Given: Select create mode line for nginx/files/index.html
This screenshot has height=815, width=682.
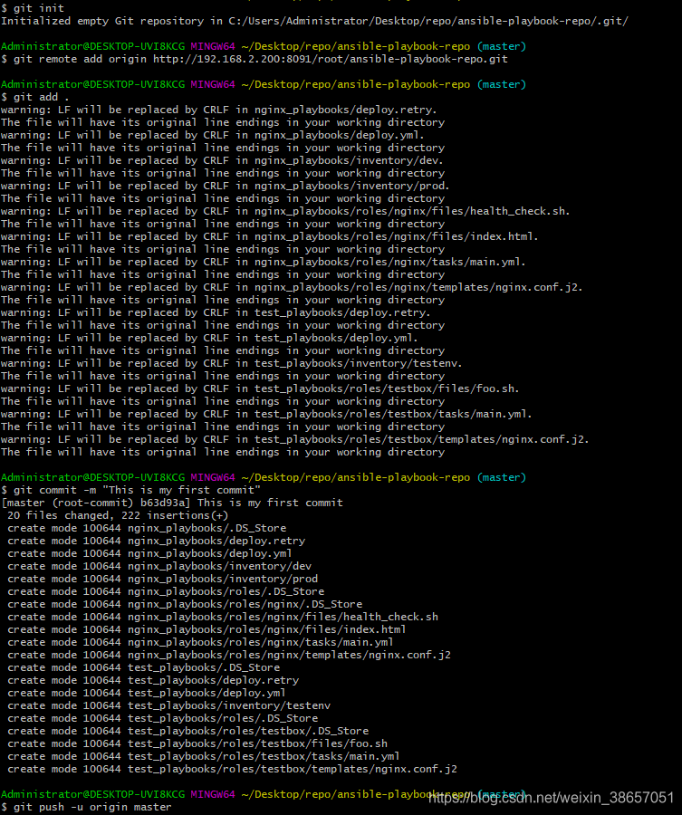Looking at the screenshot, I should (x=207, y=629).
